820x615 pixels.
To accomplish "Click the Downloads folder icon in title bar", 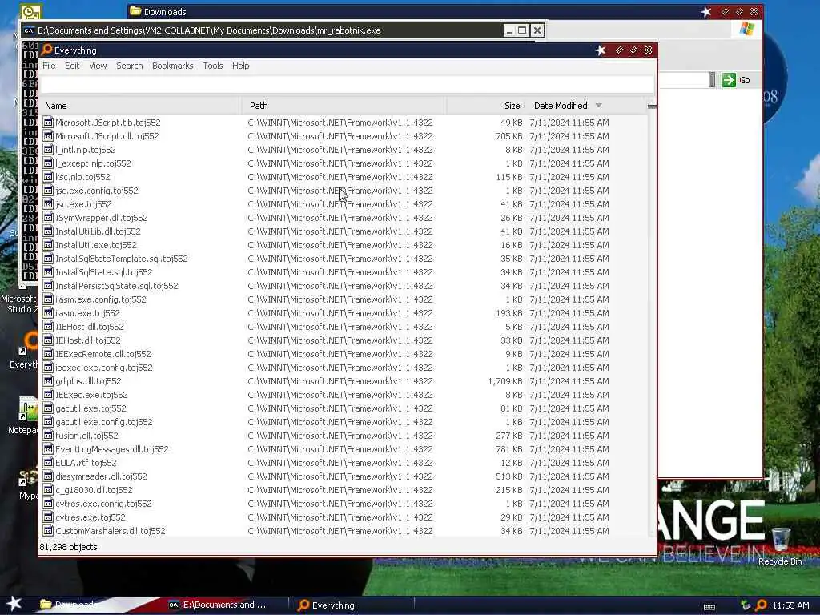I will pos(135,11).
